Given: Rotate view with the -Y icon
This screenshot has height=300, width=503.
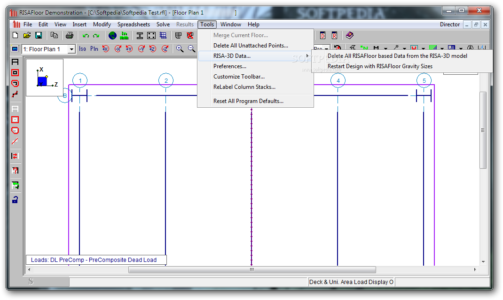Looking at the screenshot, I should pos(141,49).
